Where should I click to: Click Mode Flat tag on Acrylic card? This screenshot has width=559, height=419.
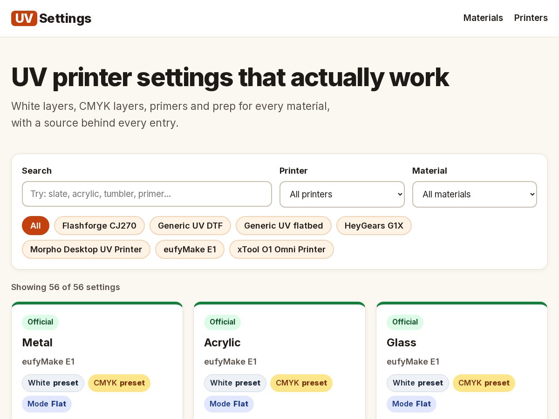tap(229, 404)
